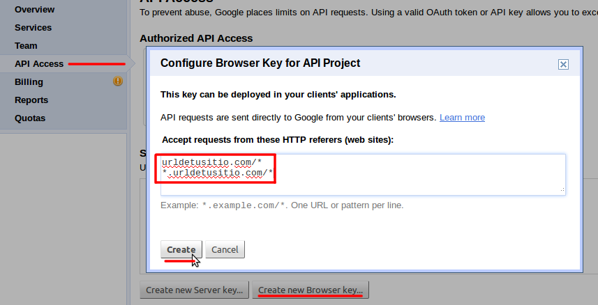The image size is (598, 305).
Task: Close the Configure Browser Key dialog
Action: tap(563, 64)
